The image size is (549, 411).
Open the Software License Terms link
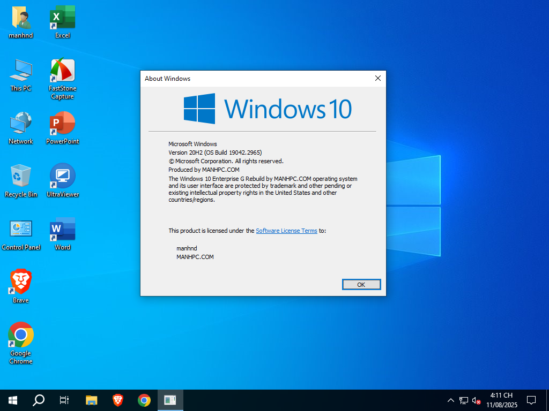pos(286,231)
